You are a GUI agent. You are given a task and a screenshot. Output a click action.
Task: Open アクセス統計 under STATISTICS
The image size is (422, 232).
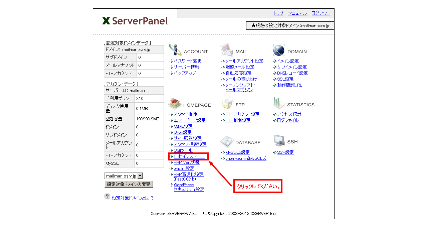pos(289,114)
